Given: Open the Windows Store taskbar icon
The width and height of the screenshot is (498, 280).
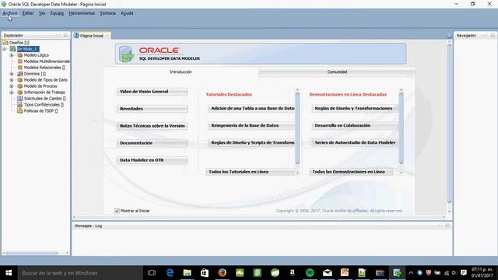Looking at the screenshot, I should click(205, 273).
